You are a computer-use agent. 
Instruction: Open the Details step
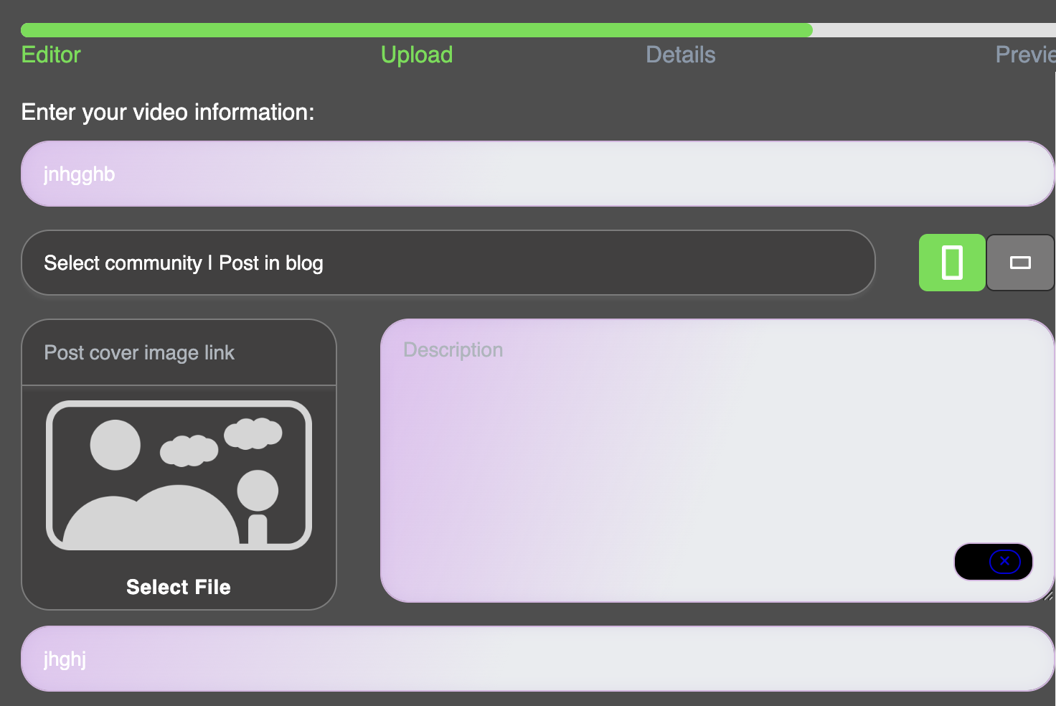[681, 55]
